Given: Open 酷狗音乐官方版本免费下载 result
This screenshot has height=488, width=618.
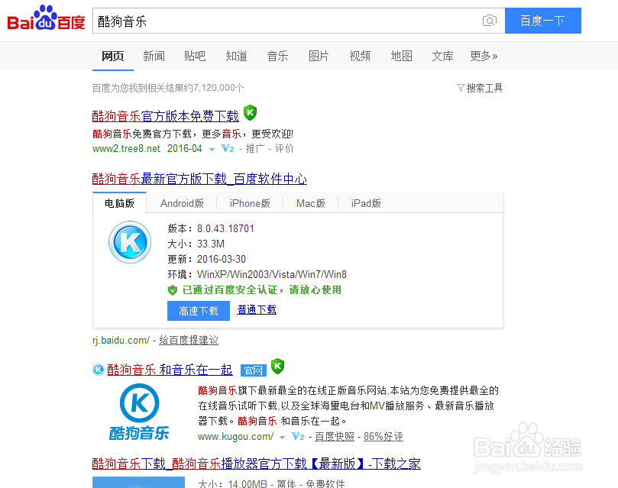Looking at the screenshot, I should 166,116.
